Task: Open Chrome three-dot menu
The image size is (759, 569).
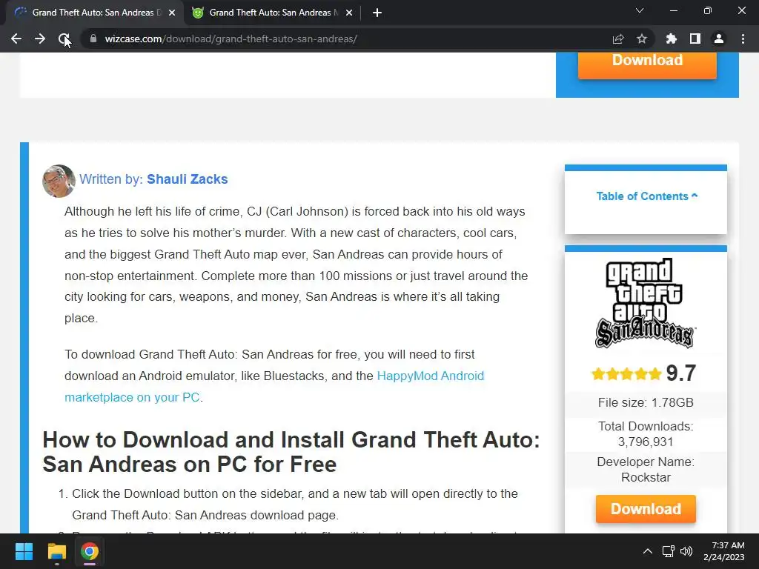Action: click(743, 39)
